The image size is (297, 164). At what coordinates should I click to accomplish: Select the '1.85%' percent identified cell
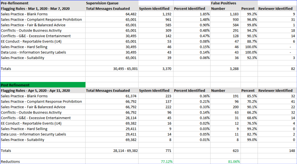[x=192, y=14]
